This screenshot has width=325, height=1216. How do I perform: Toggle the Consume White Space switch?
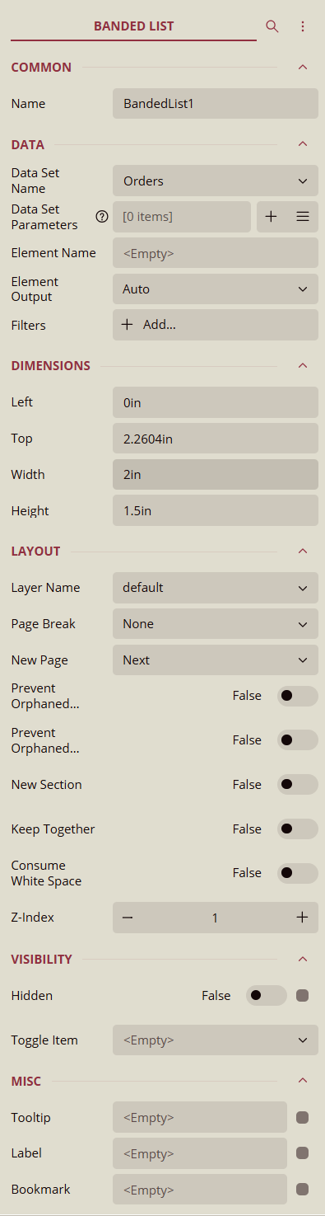(x=298, y=873)
